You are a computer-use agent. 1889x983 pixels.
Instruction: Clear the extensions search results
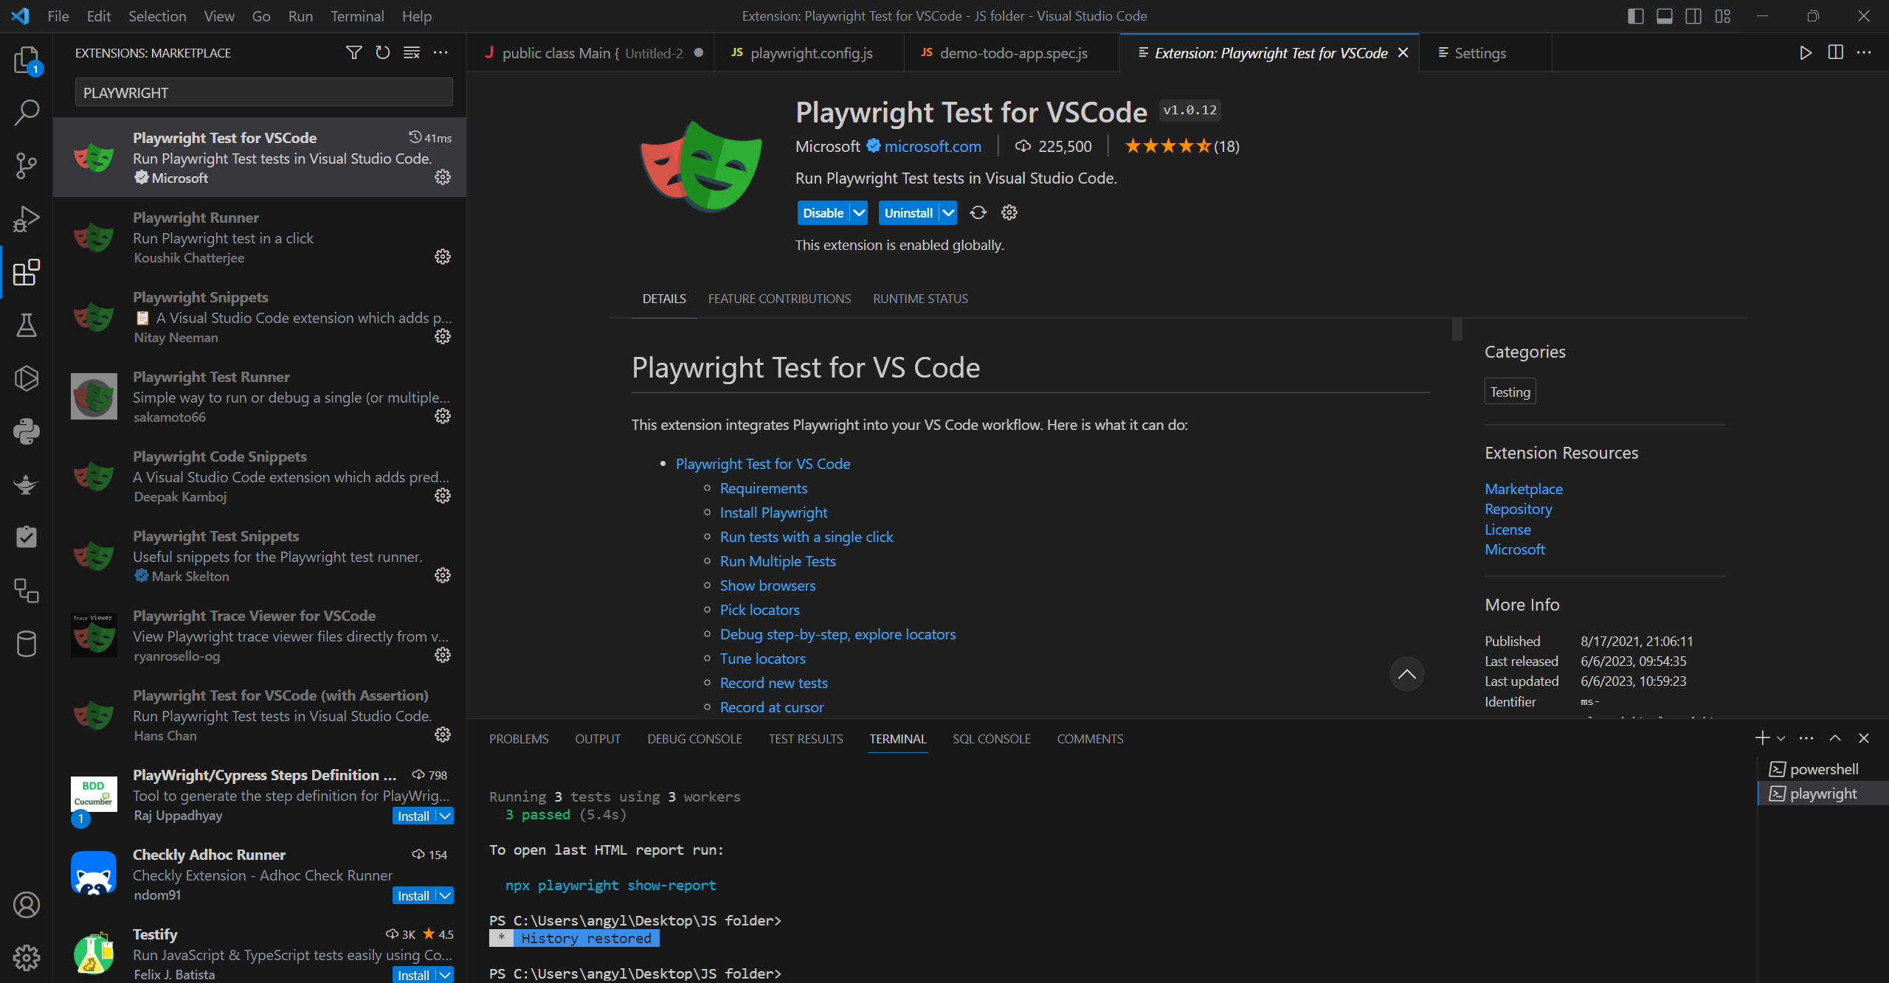pyautogui.click(x=411, y=52)
